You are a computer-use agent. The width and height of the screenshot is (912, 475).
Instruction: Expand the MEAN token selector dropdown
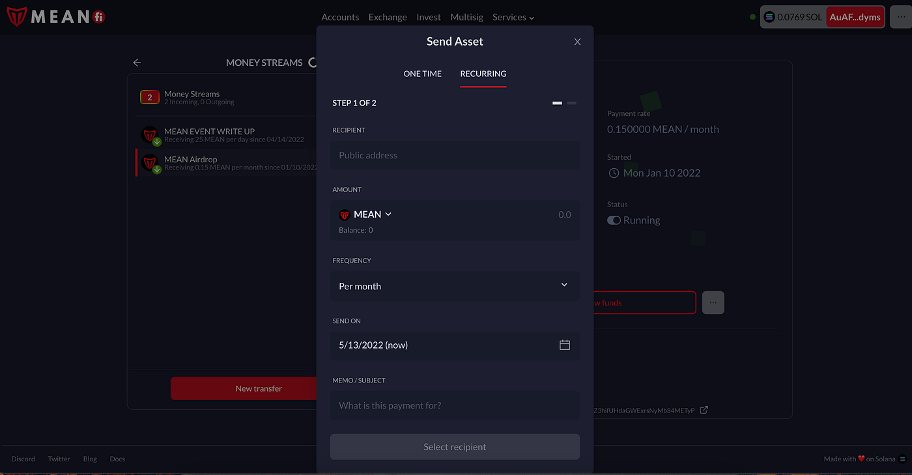388,214
